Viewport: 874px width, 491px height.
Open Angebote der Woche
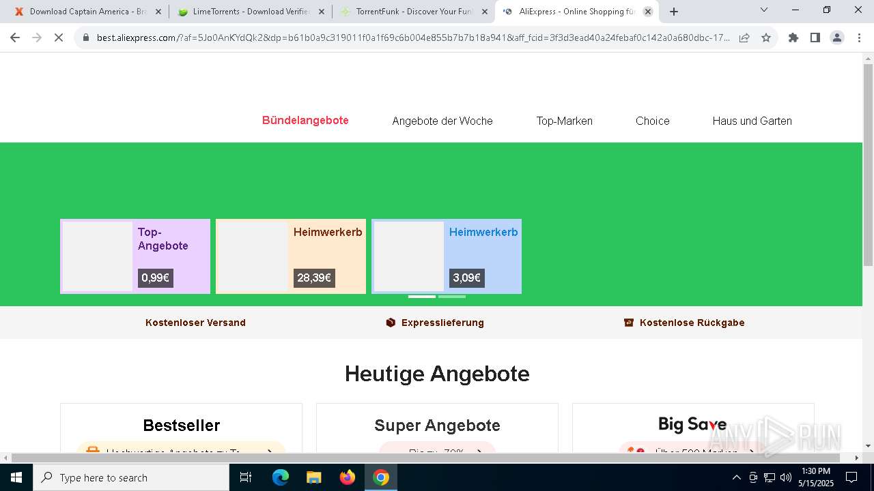(442, 121)
